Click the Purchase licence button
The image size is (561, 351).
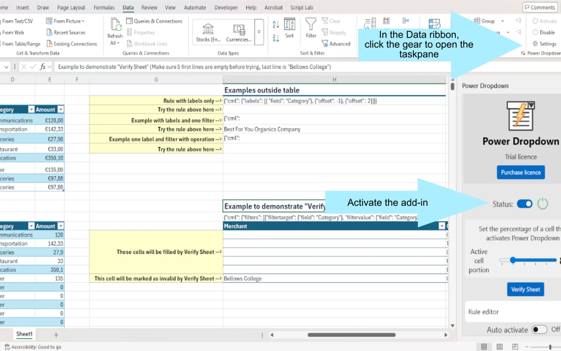[x=521, y=172]
